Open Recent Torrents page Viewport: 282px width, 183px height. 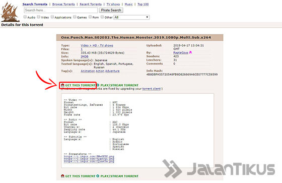click(x=91, y=4)
